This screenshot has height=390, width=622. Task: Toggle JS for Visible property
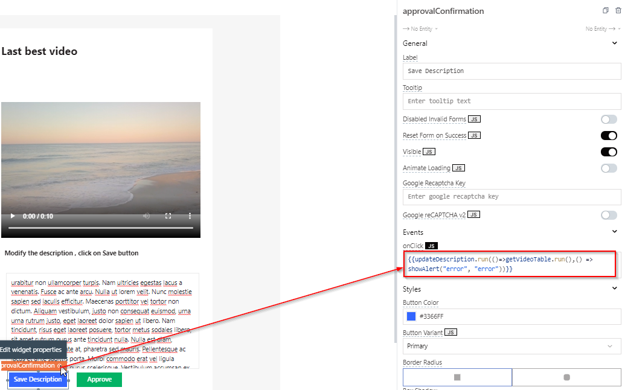(x=429, y=152)
